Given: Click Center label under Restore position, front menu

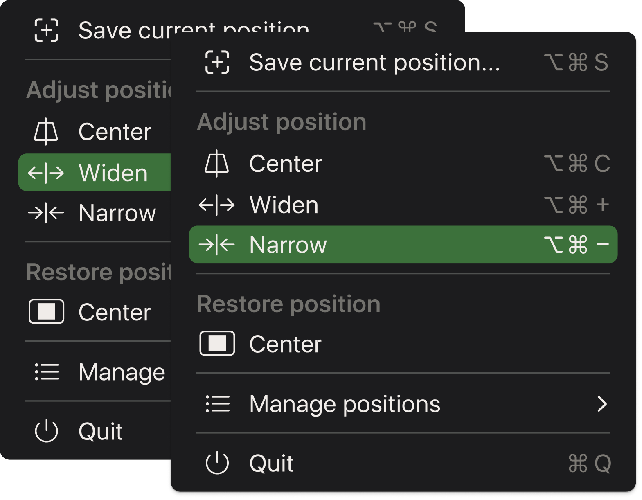Looking at the screenshot, I should pos(285,344).
